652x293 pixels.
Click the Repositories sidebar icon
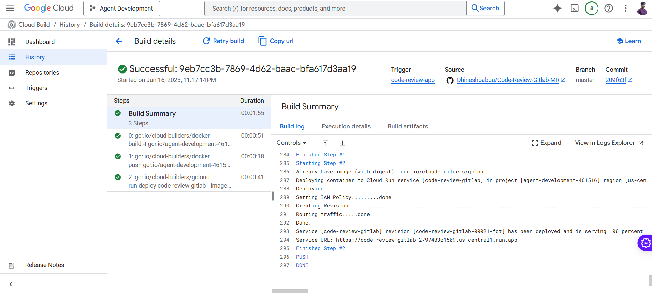pos(12,73)
